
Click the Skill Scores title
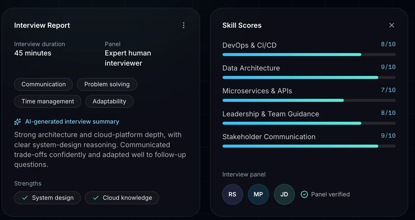(242, 25)
